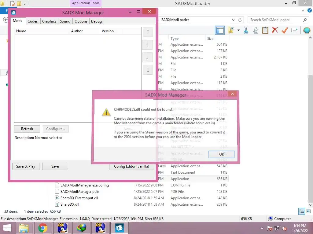313x234 pixels.
Task: Open the taskbar clock showing 1:54 PM
Action: (x=300, y=228)
